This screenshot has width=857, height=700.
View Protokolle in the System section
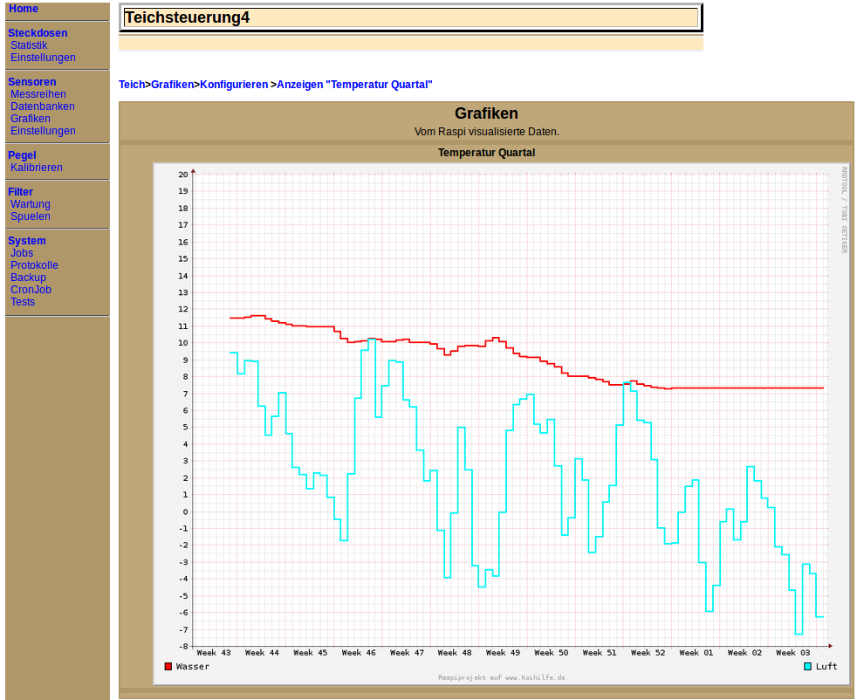[34, 265]
